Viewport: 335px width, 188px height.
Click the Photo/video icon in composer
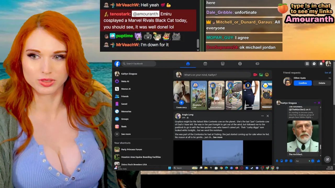(261, 75)
